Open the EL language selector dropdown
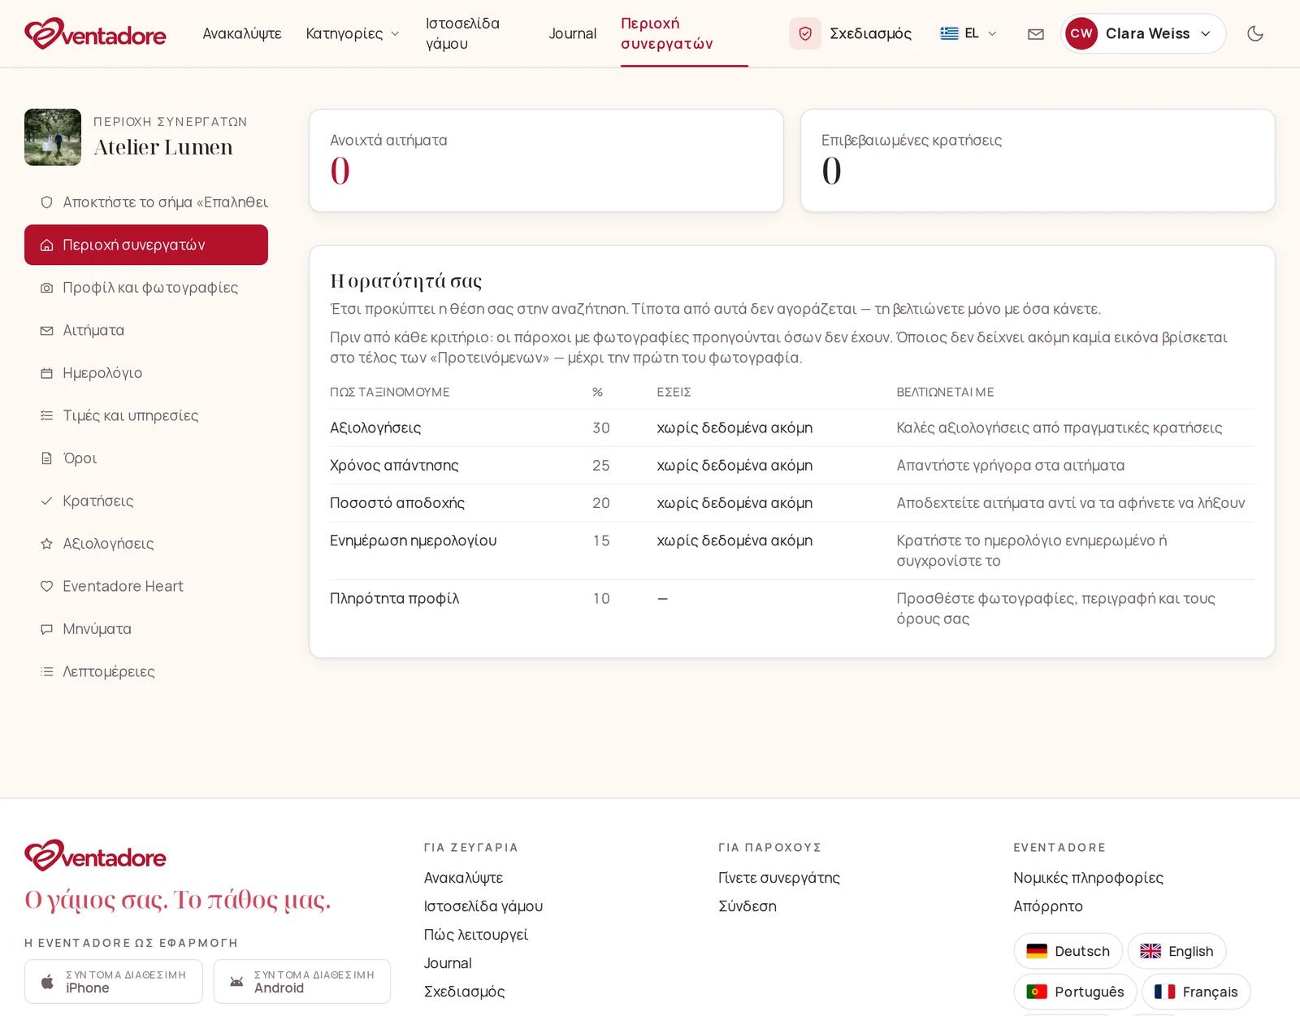Image resolution: width=1300 pixels, height=1016 pixels. point(968,33)
